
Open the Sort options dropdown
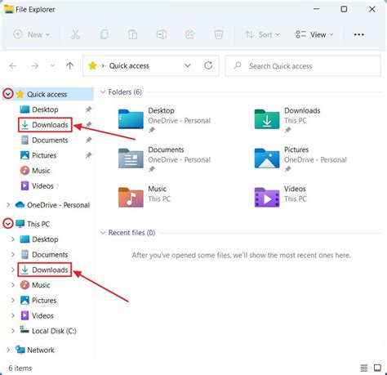coord(262,34)
